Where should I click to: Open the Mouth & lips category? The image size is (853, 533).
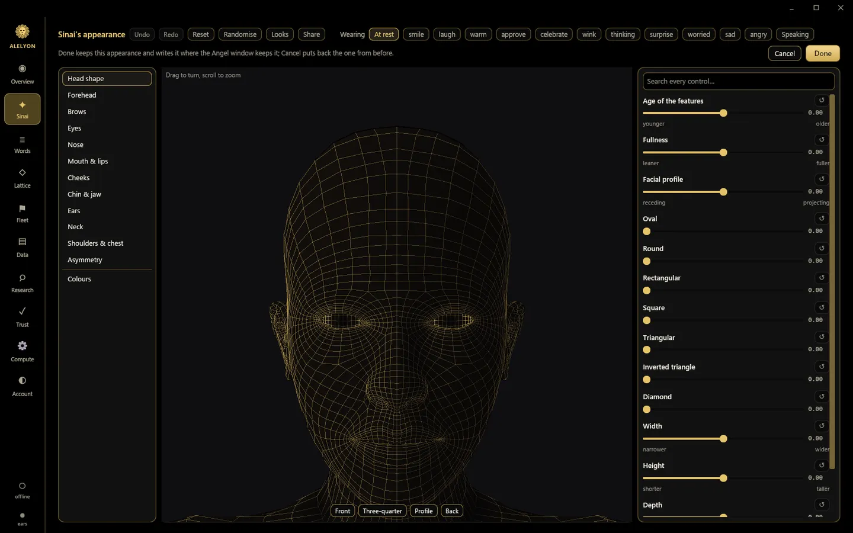107,161
